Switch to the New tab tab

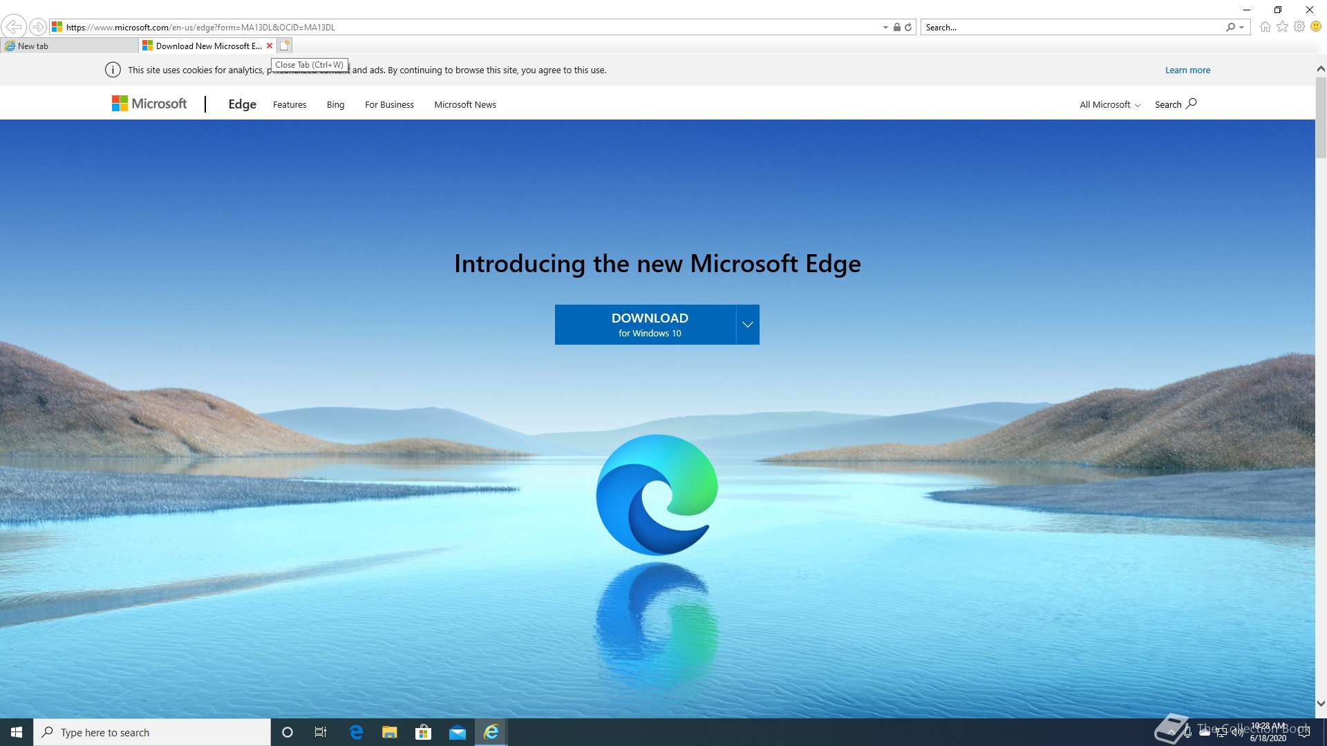click(x=69, y=46)
